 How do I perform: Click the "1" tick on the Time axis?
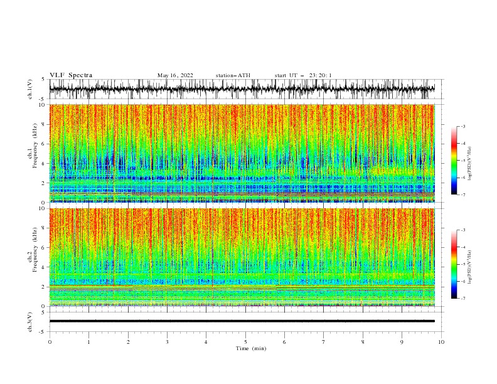tap(88, 342)
